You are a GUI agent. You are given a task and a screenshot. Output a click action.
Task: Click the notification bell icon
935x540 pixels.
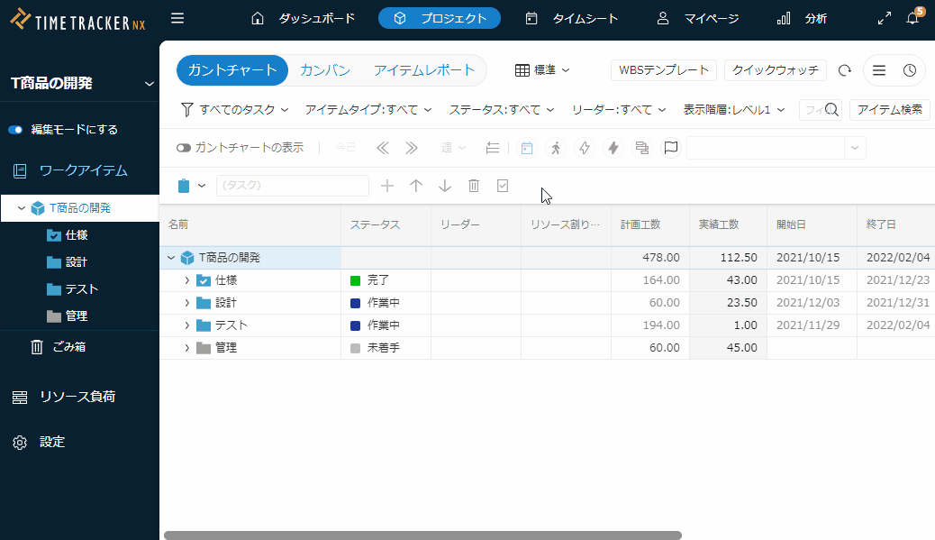[912, 18]
